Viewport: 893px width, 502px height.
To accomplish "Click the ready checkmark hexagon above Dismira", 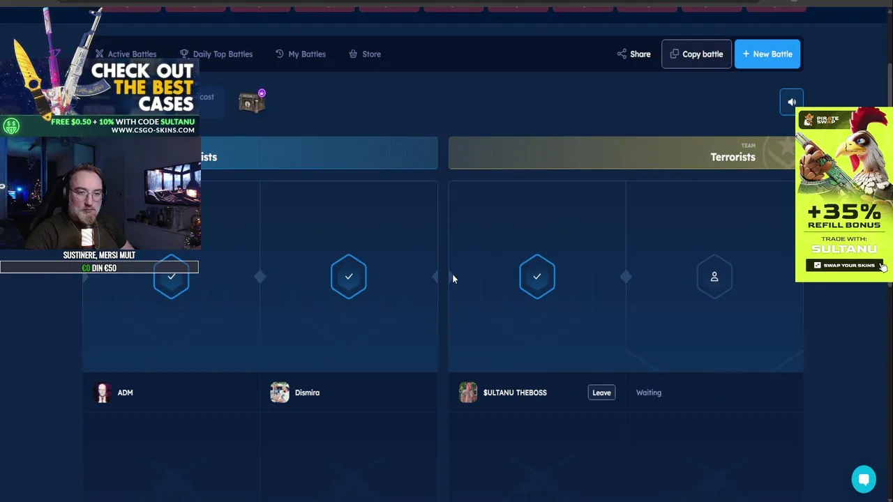I will pos(349,277).
